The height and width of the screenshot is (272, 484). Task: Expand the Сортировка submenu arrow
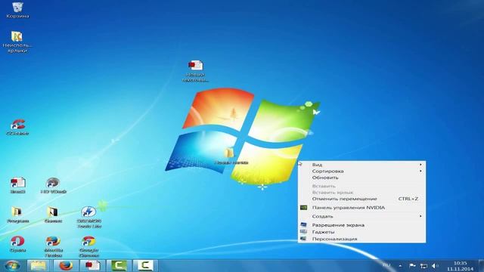420,171
